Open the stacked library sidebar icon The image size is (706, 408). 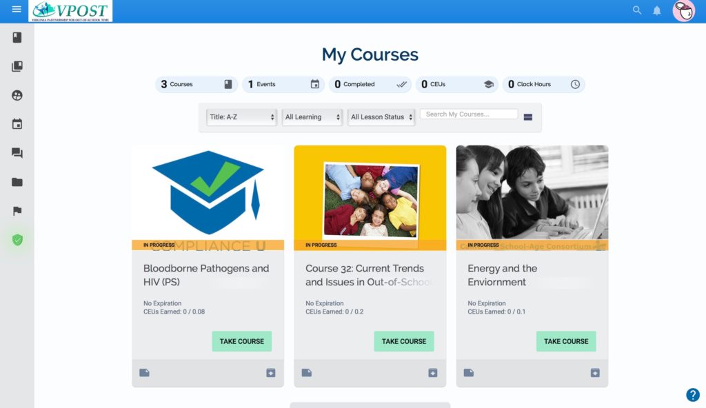17,66
